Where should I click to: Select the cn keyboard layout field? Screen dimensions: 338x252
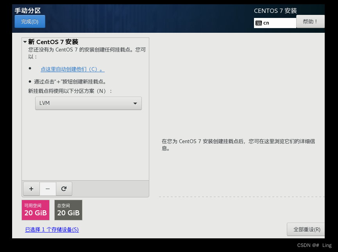(x=275, y=23)
